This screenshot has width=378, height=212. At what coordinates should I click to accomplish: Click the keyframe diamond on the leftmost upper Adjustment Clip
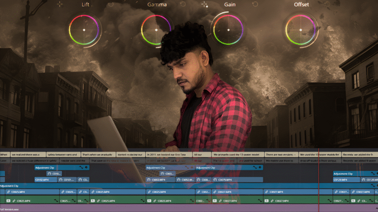tap(87, 167)
